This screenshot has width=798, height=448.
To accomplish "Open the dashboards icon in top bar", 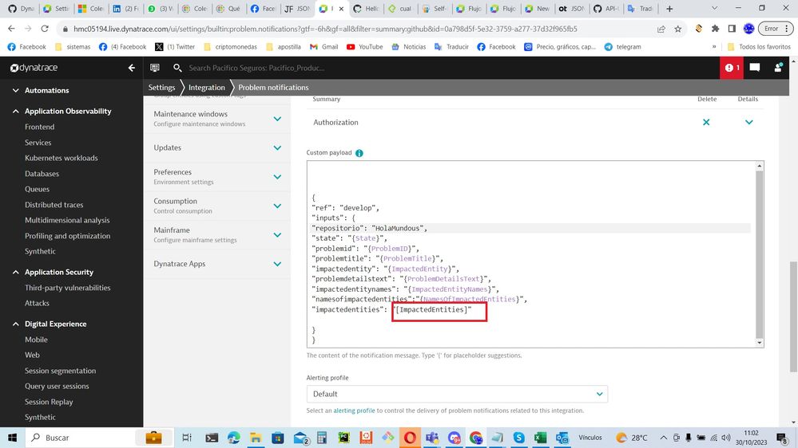I will 155,69.
